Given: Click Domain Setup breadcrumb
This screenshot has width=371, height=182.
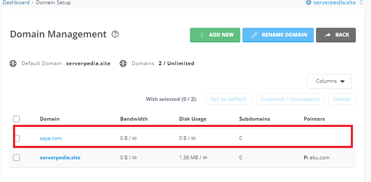Looking at the screenshot, I should click(x=53, y=3).
